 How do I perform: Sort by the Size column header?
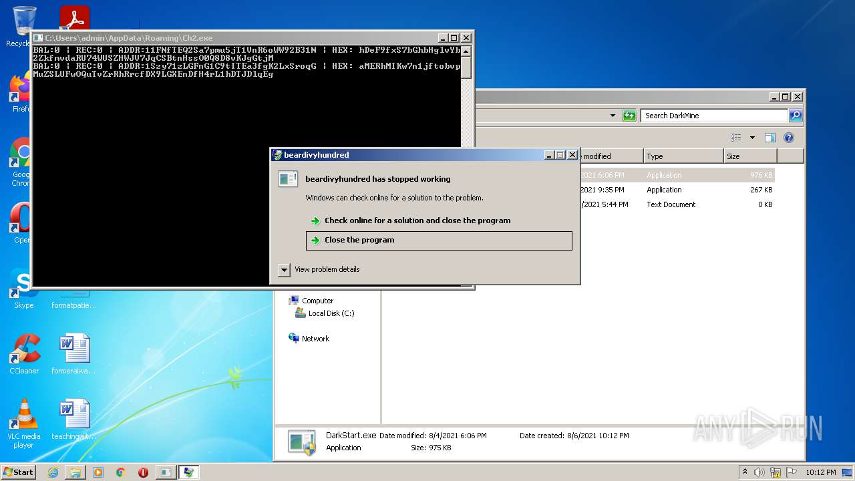pos(750,156)
